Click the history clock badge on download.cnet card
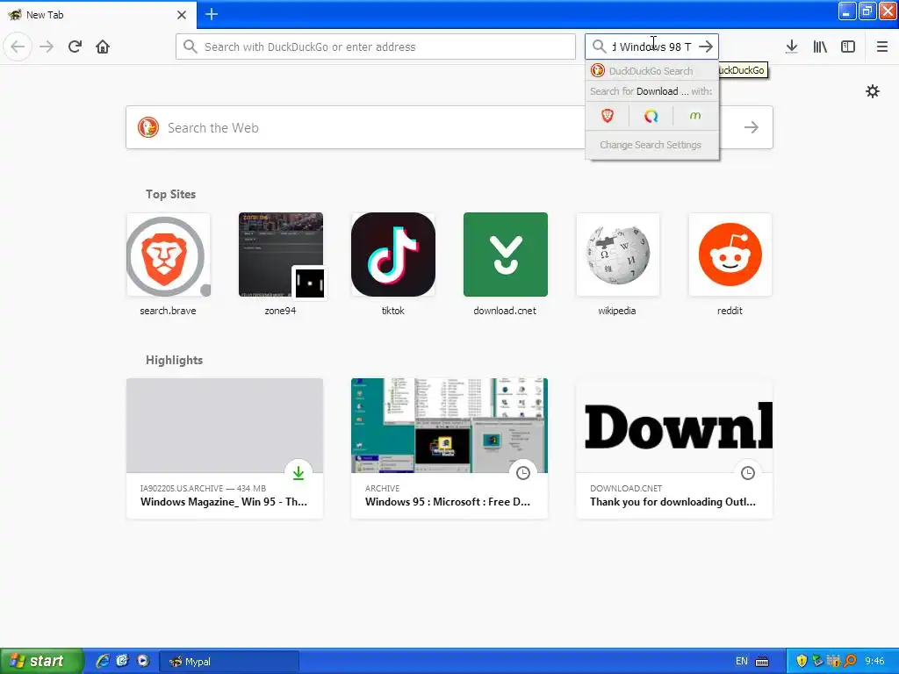This screenshot has width=899, height=674. pyautogui.click(x=748, y=473)
